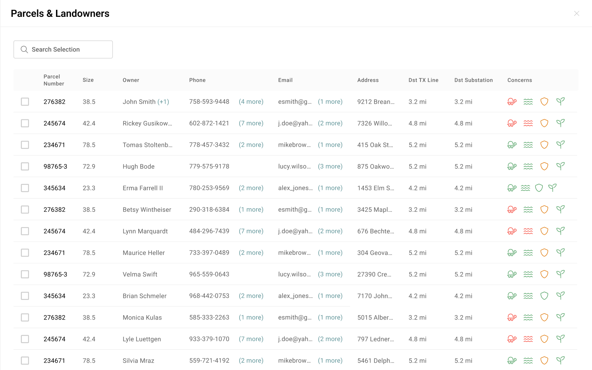Click the Concerns column header
This screenshot has height=370, width=592.
[520, 80]
